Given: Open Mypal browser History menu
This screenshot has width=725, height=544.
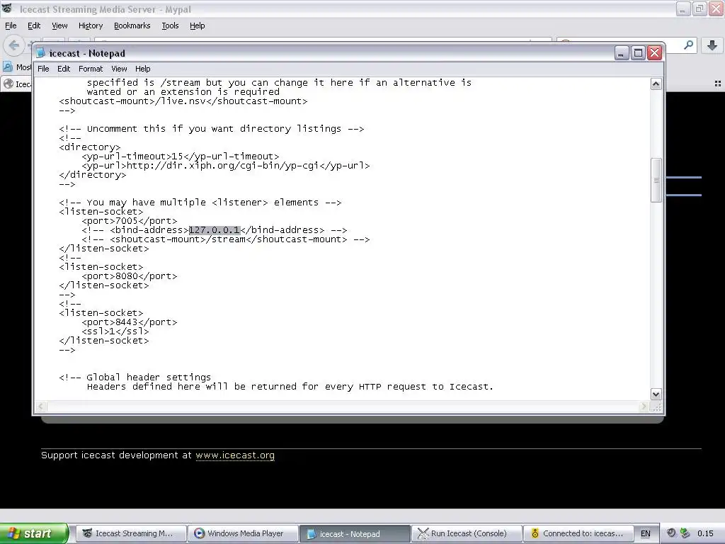Looking at the screenshot, I should [90, 26].
